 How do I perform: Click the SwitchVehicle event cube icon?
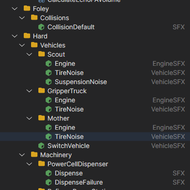tap(41, 146)
